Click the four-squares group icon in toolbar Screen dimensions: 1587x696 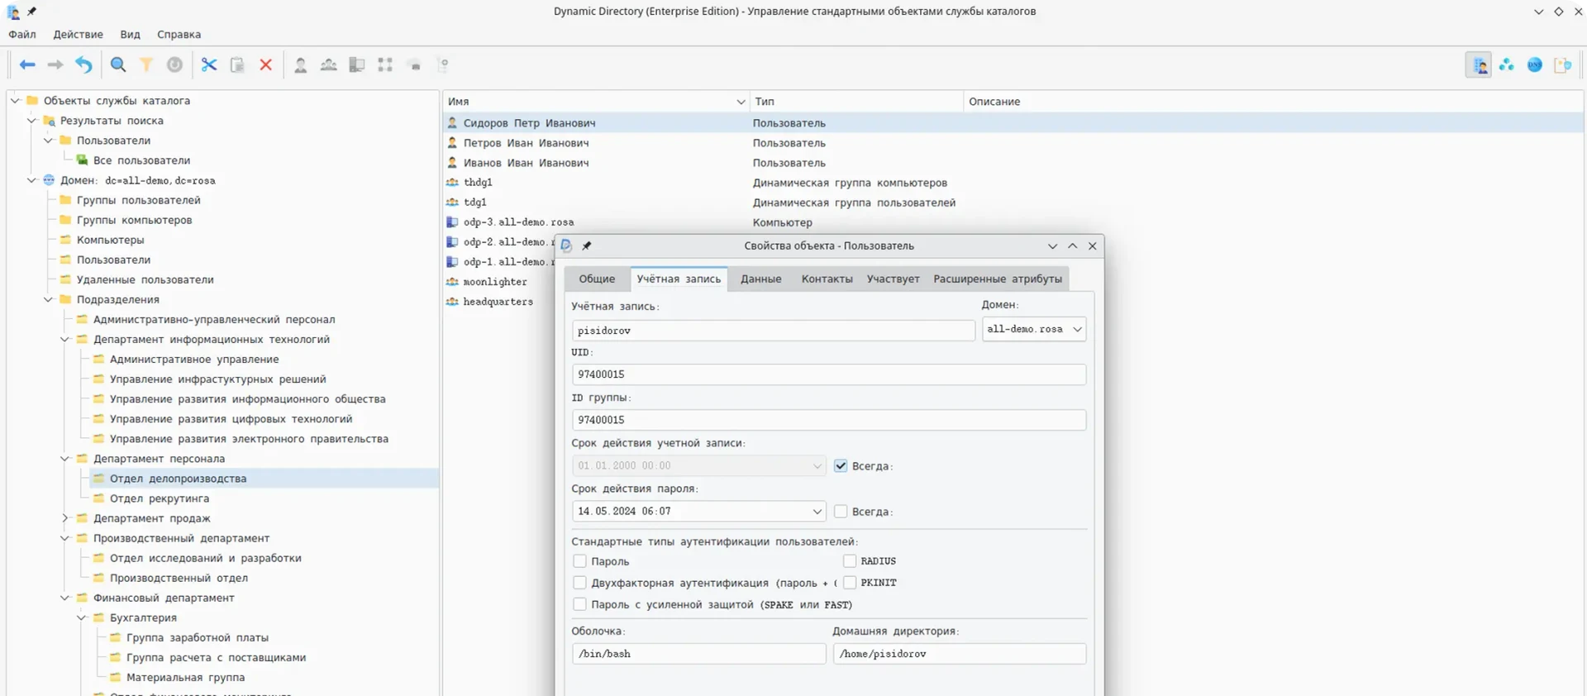pos(385,64)
